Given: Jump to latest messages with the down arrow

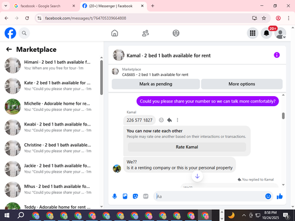Looking at the screenshot, I should pyautogui.click(x=197, y=176).
